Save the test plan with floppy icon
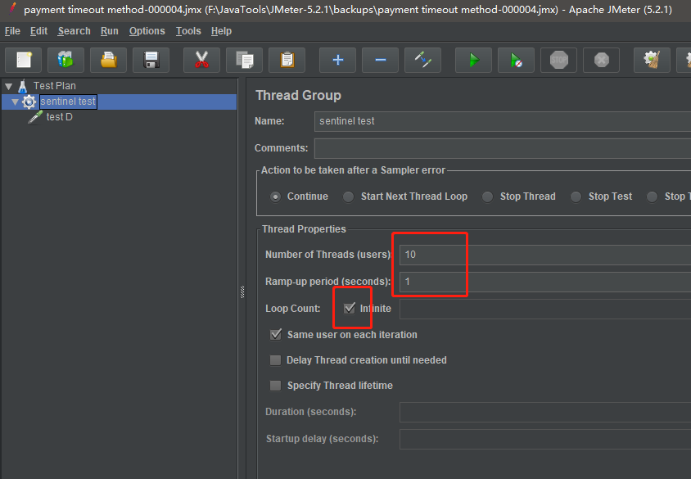Screen dimensions: 691x479 click(x=151, y=60)
